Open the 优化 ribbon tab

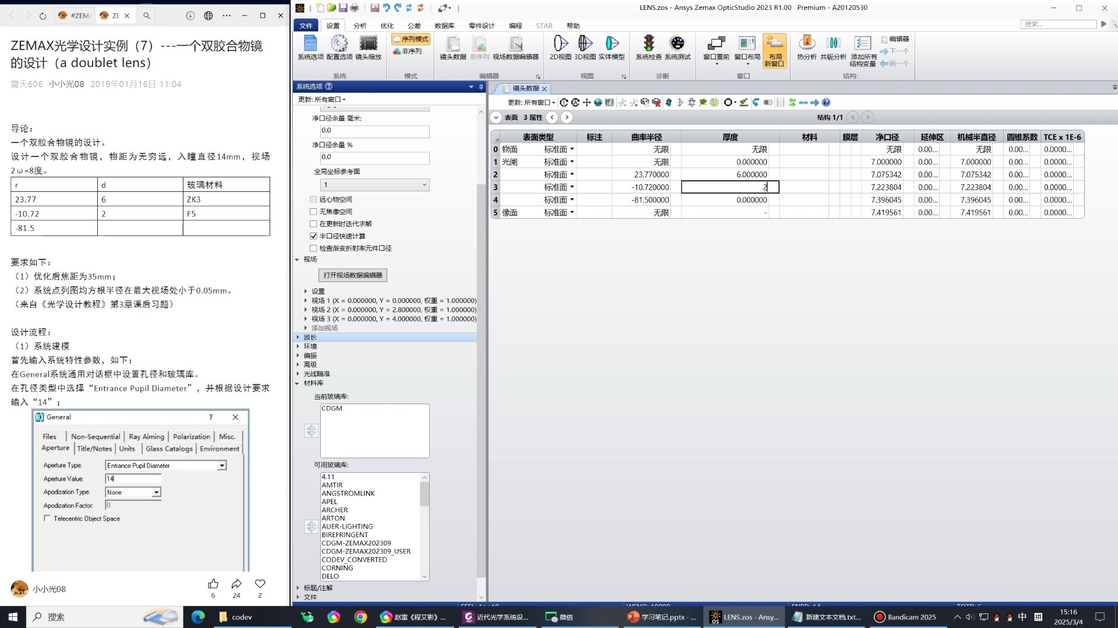[387, 26]
